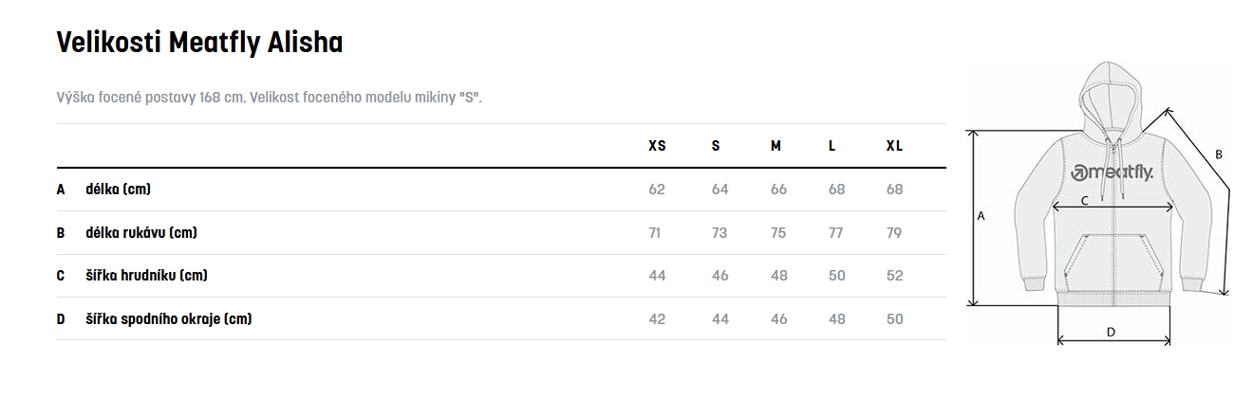Select the L size column header

tap(832, 146)
